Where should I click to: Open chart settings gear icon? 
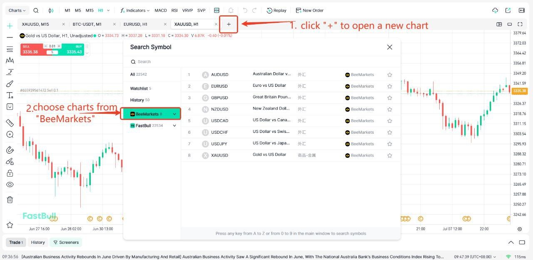pyautogui.click(x=520, y=229)
